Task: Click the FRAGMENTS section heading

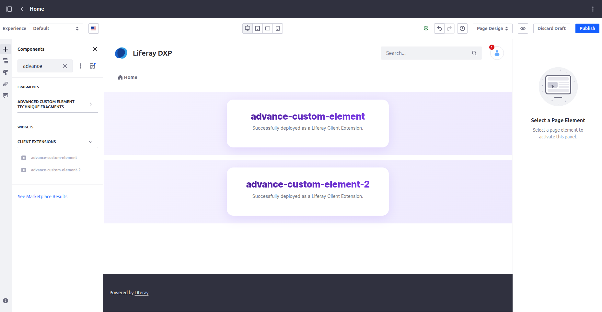Action: [28, 87]
